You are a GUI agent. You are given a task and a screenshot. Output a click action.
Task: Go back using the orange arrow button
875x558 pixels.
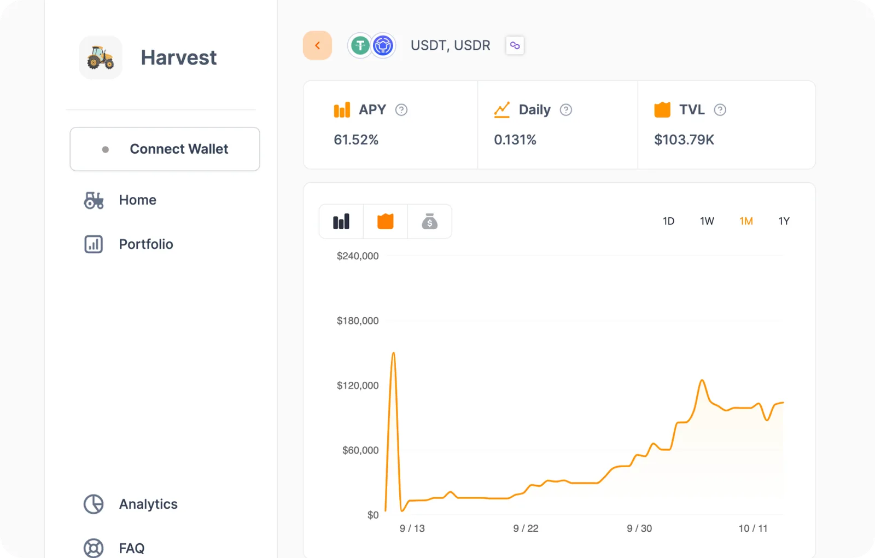317,45
